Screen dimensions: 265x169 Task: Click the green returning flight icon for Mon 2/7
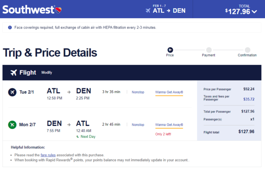(12, 125)
